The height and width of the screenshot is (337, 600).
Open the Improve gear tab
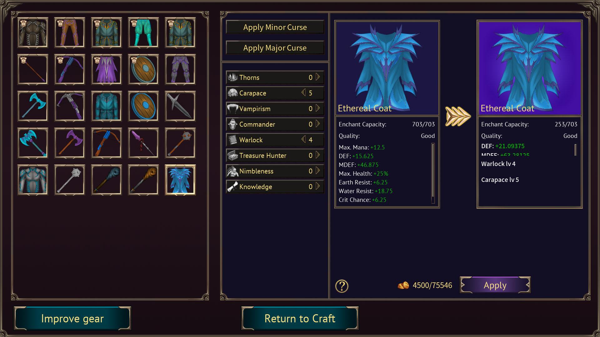(x=72, y=318)
